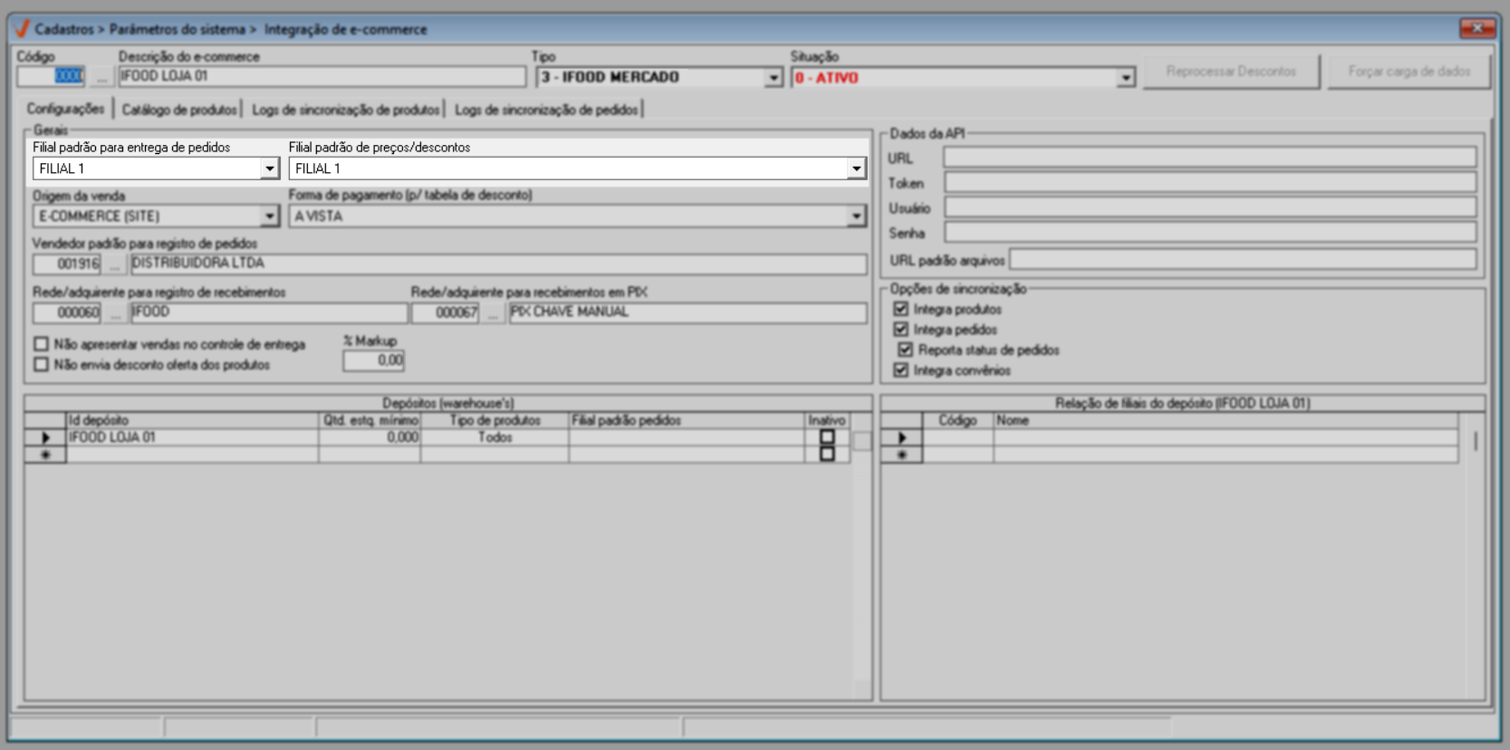Open lookup for Rede/adquirente code 000060
This screenshot has width=1510, height=750.
coord(114,313)
